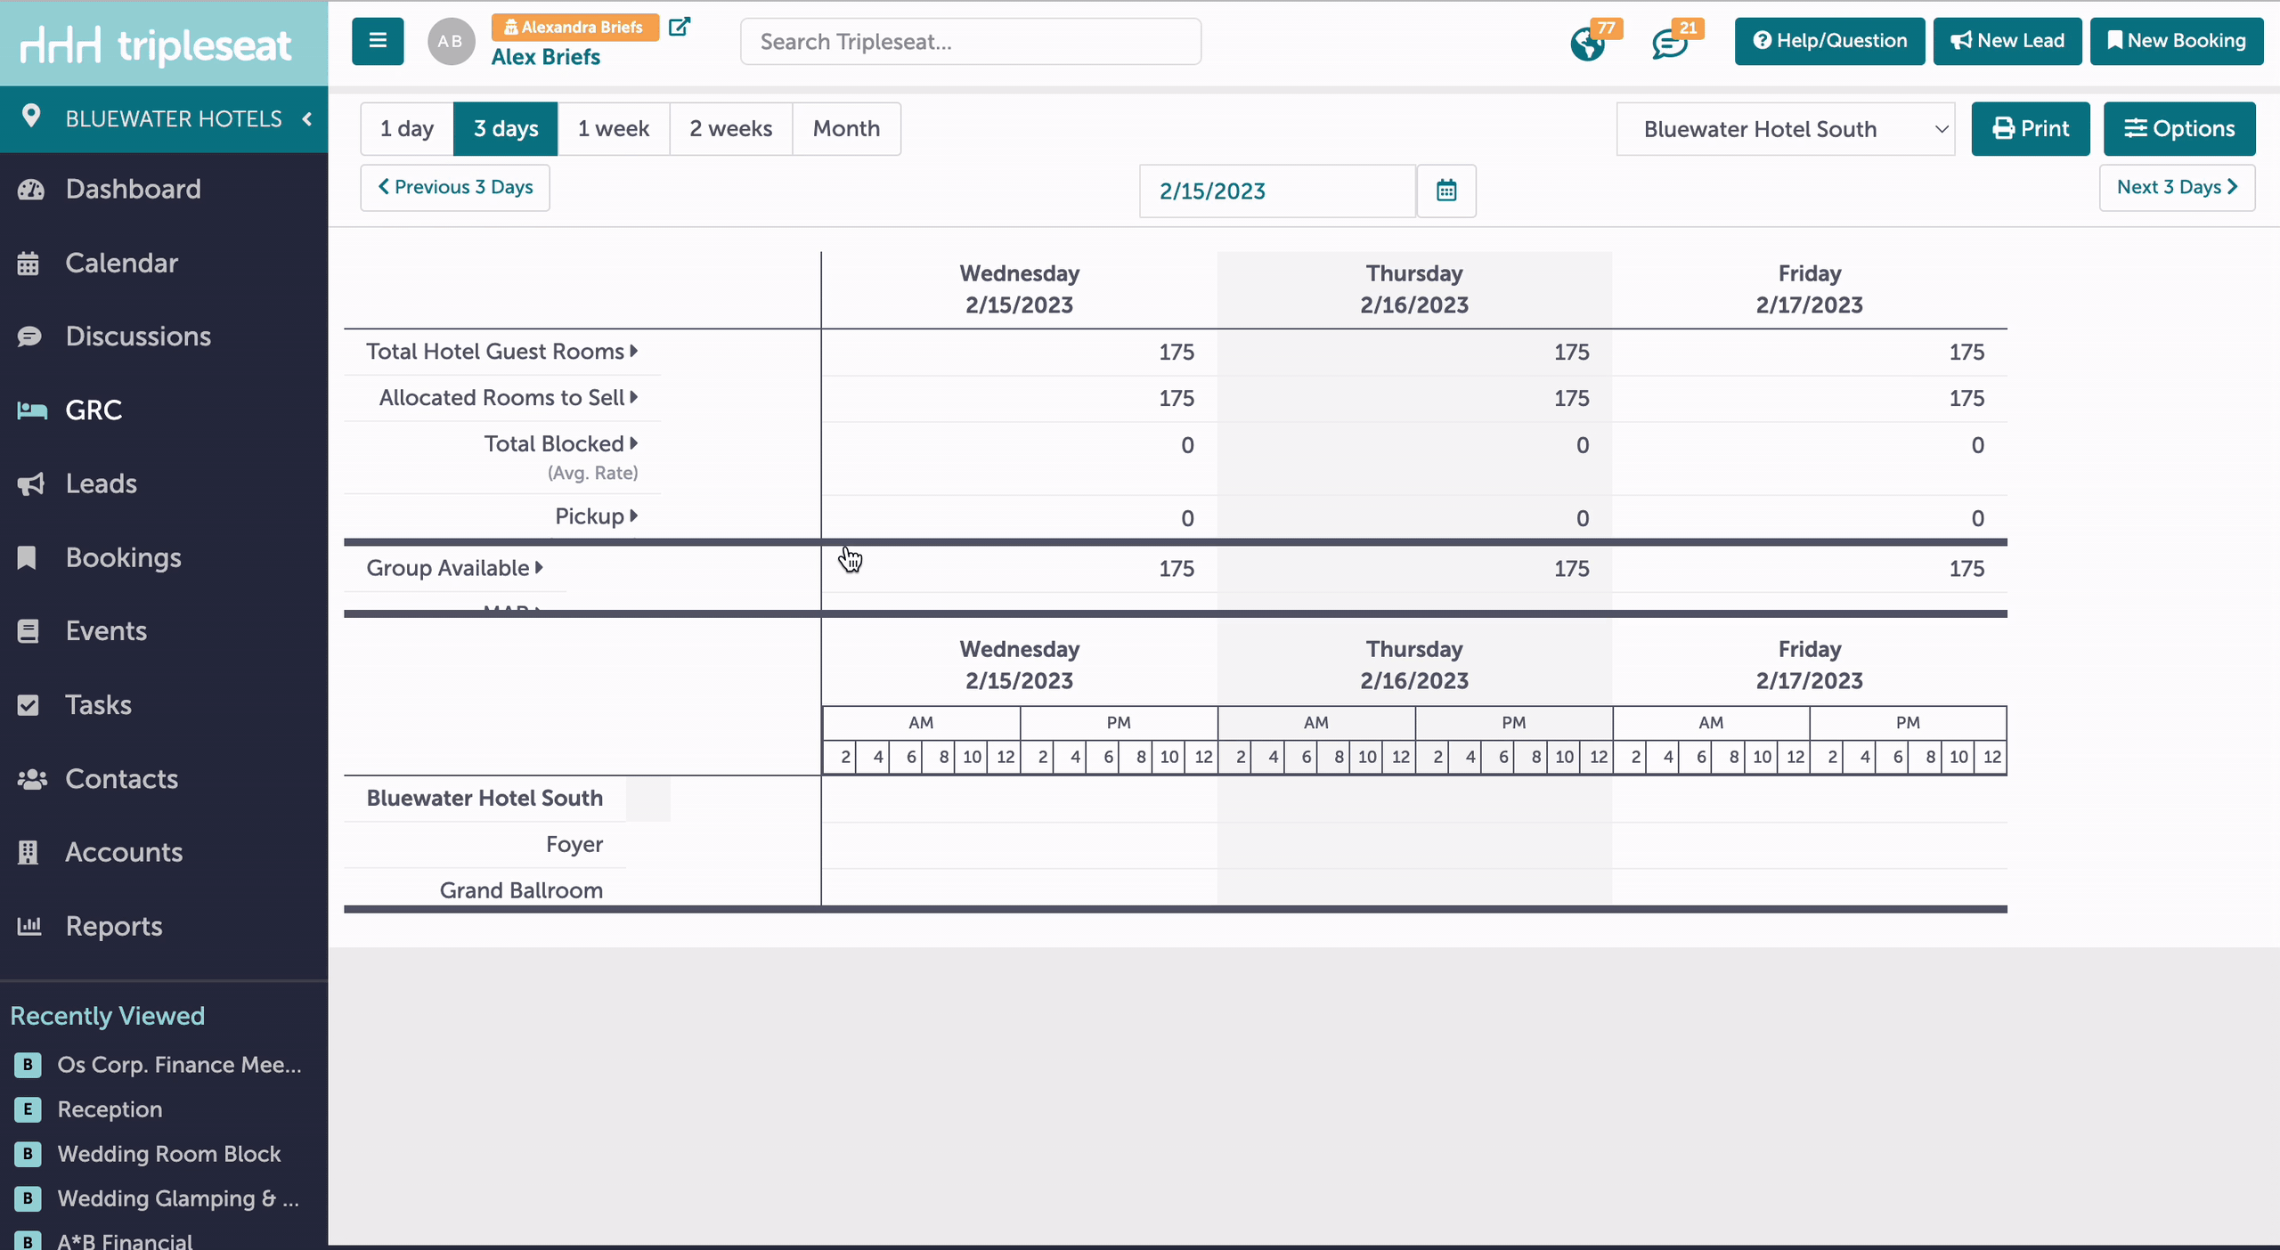Open Wedding Glamping recent item

[178, 1198]
